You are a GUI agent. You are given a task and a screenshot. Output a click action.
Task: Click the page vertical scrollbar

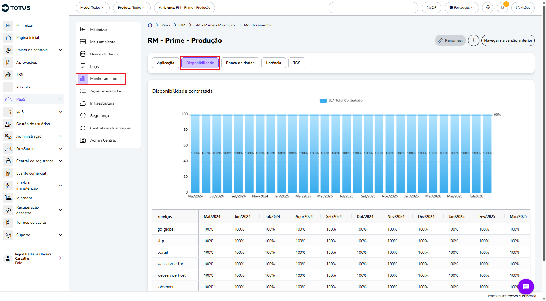pyautogui.click(x=544, y=134)
